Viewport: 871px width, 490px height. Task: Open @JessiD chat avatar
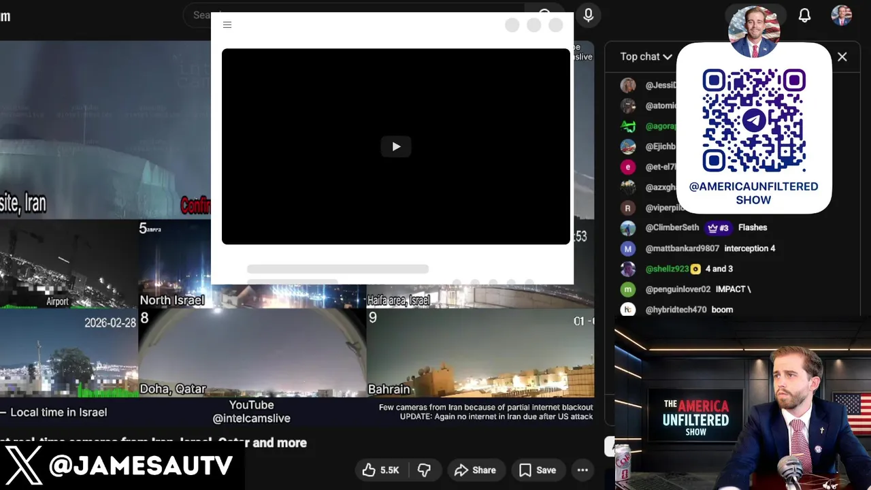(x=628, y=85)
